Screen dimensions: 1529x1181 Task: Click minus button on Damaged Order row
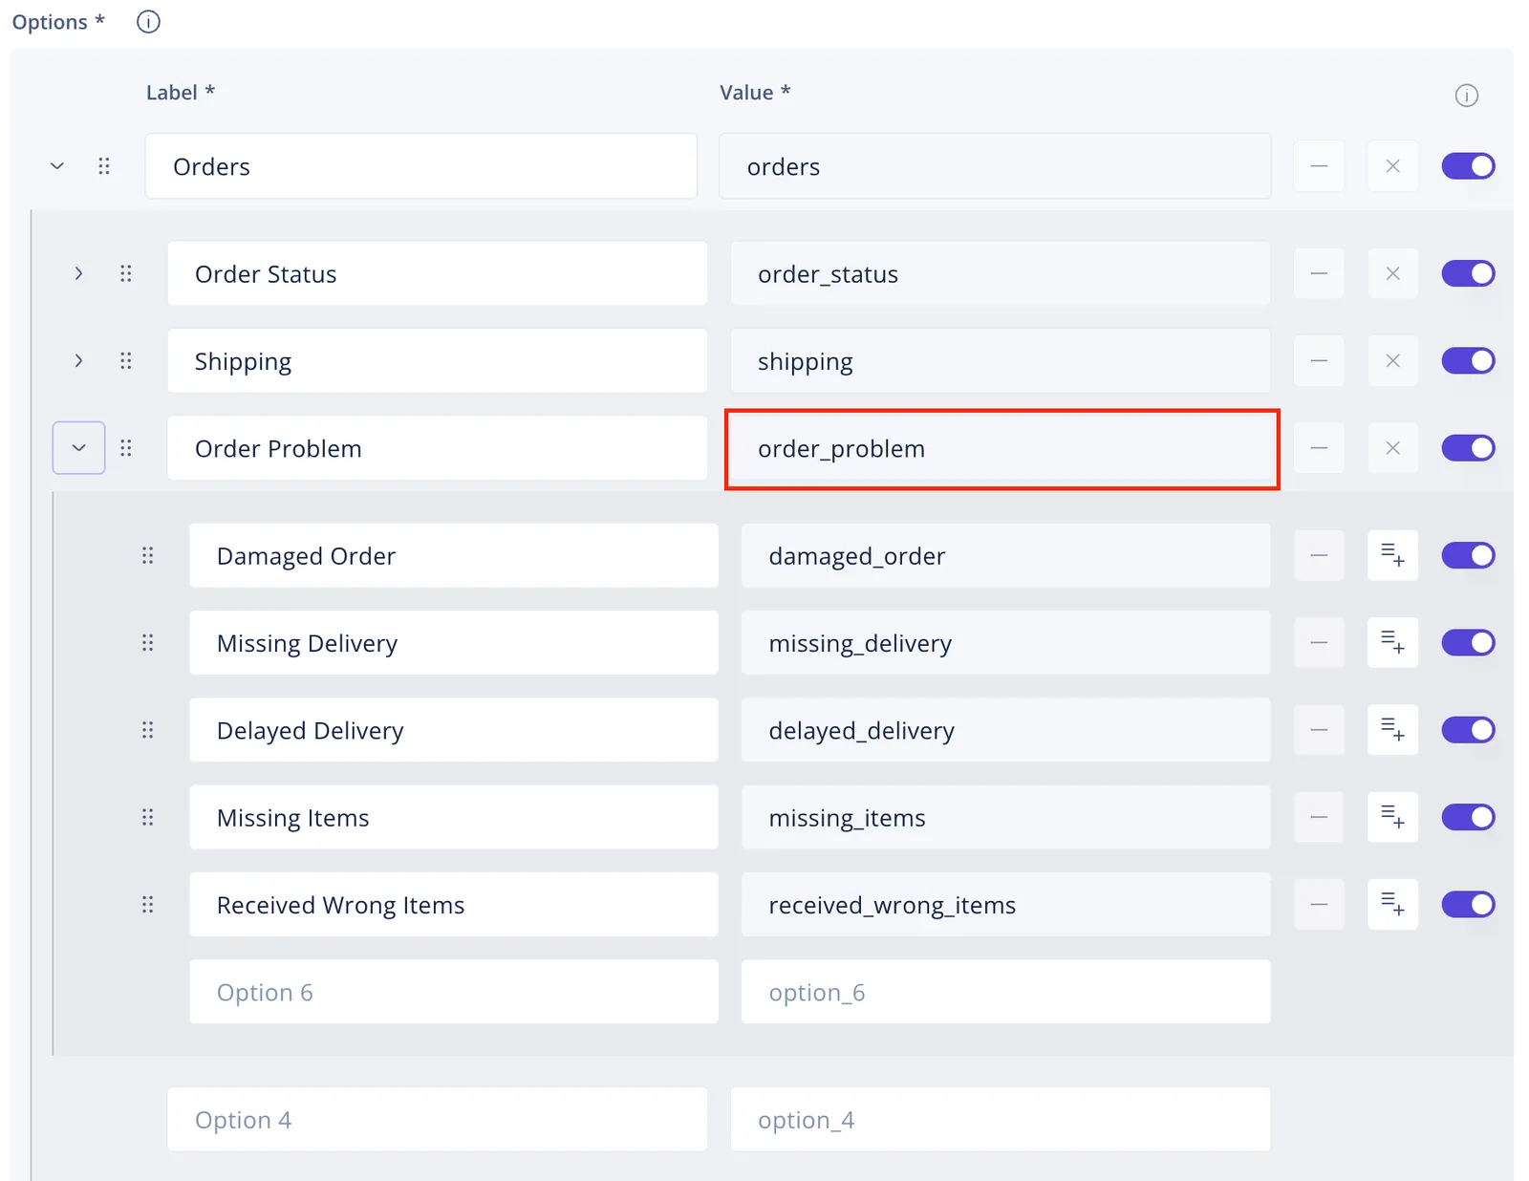pos(1319,555)
